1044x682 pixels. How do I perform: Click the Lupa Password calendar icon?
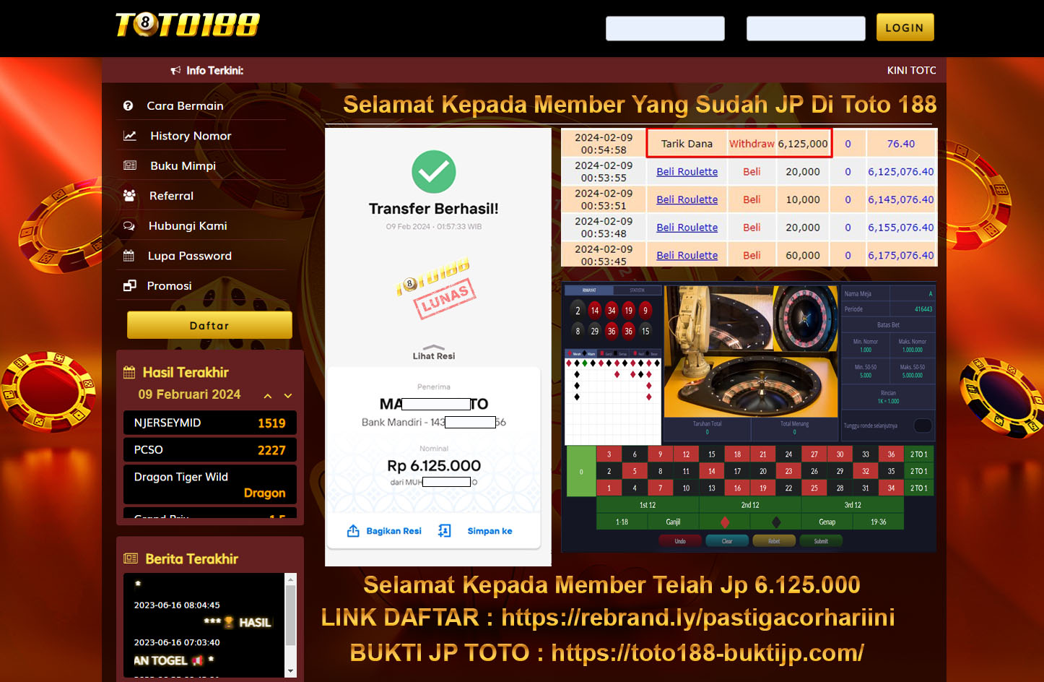pyautogui.click(x=129, y=256)
